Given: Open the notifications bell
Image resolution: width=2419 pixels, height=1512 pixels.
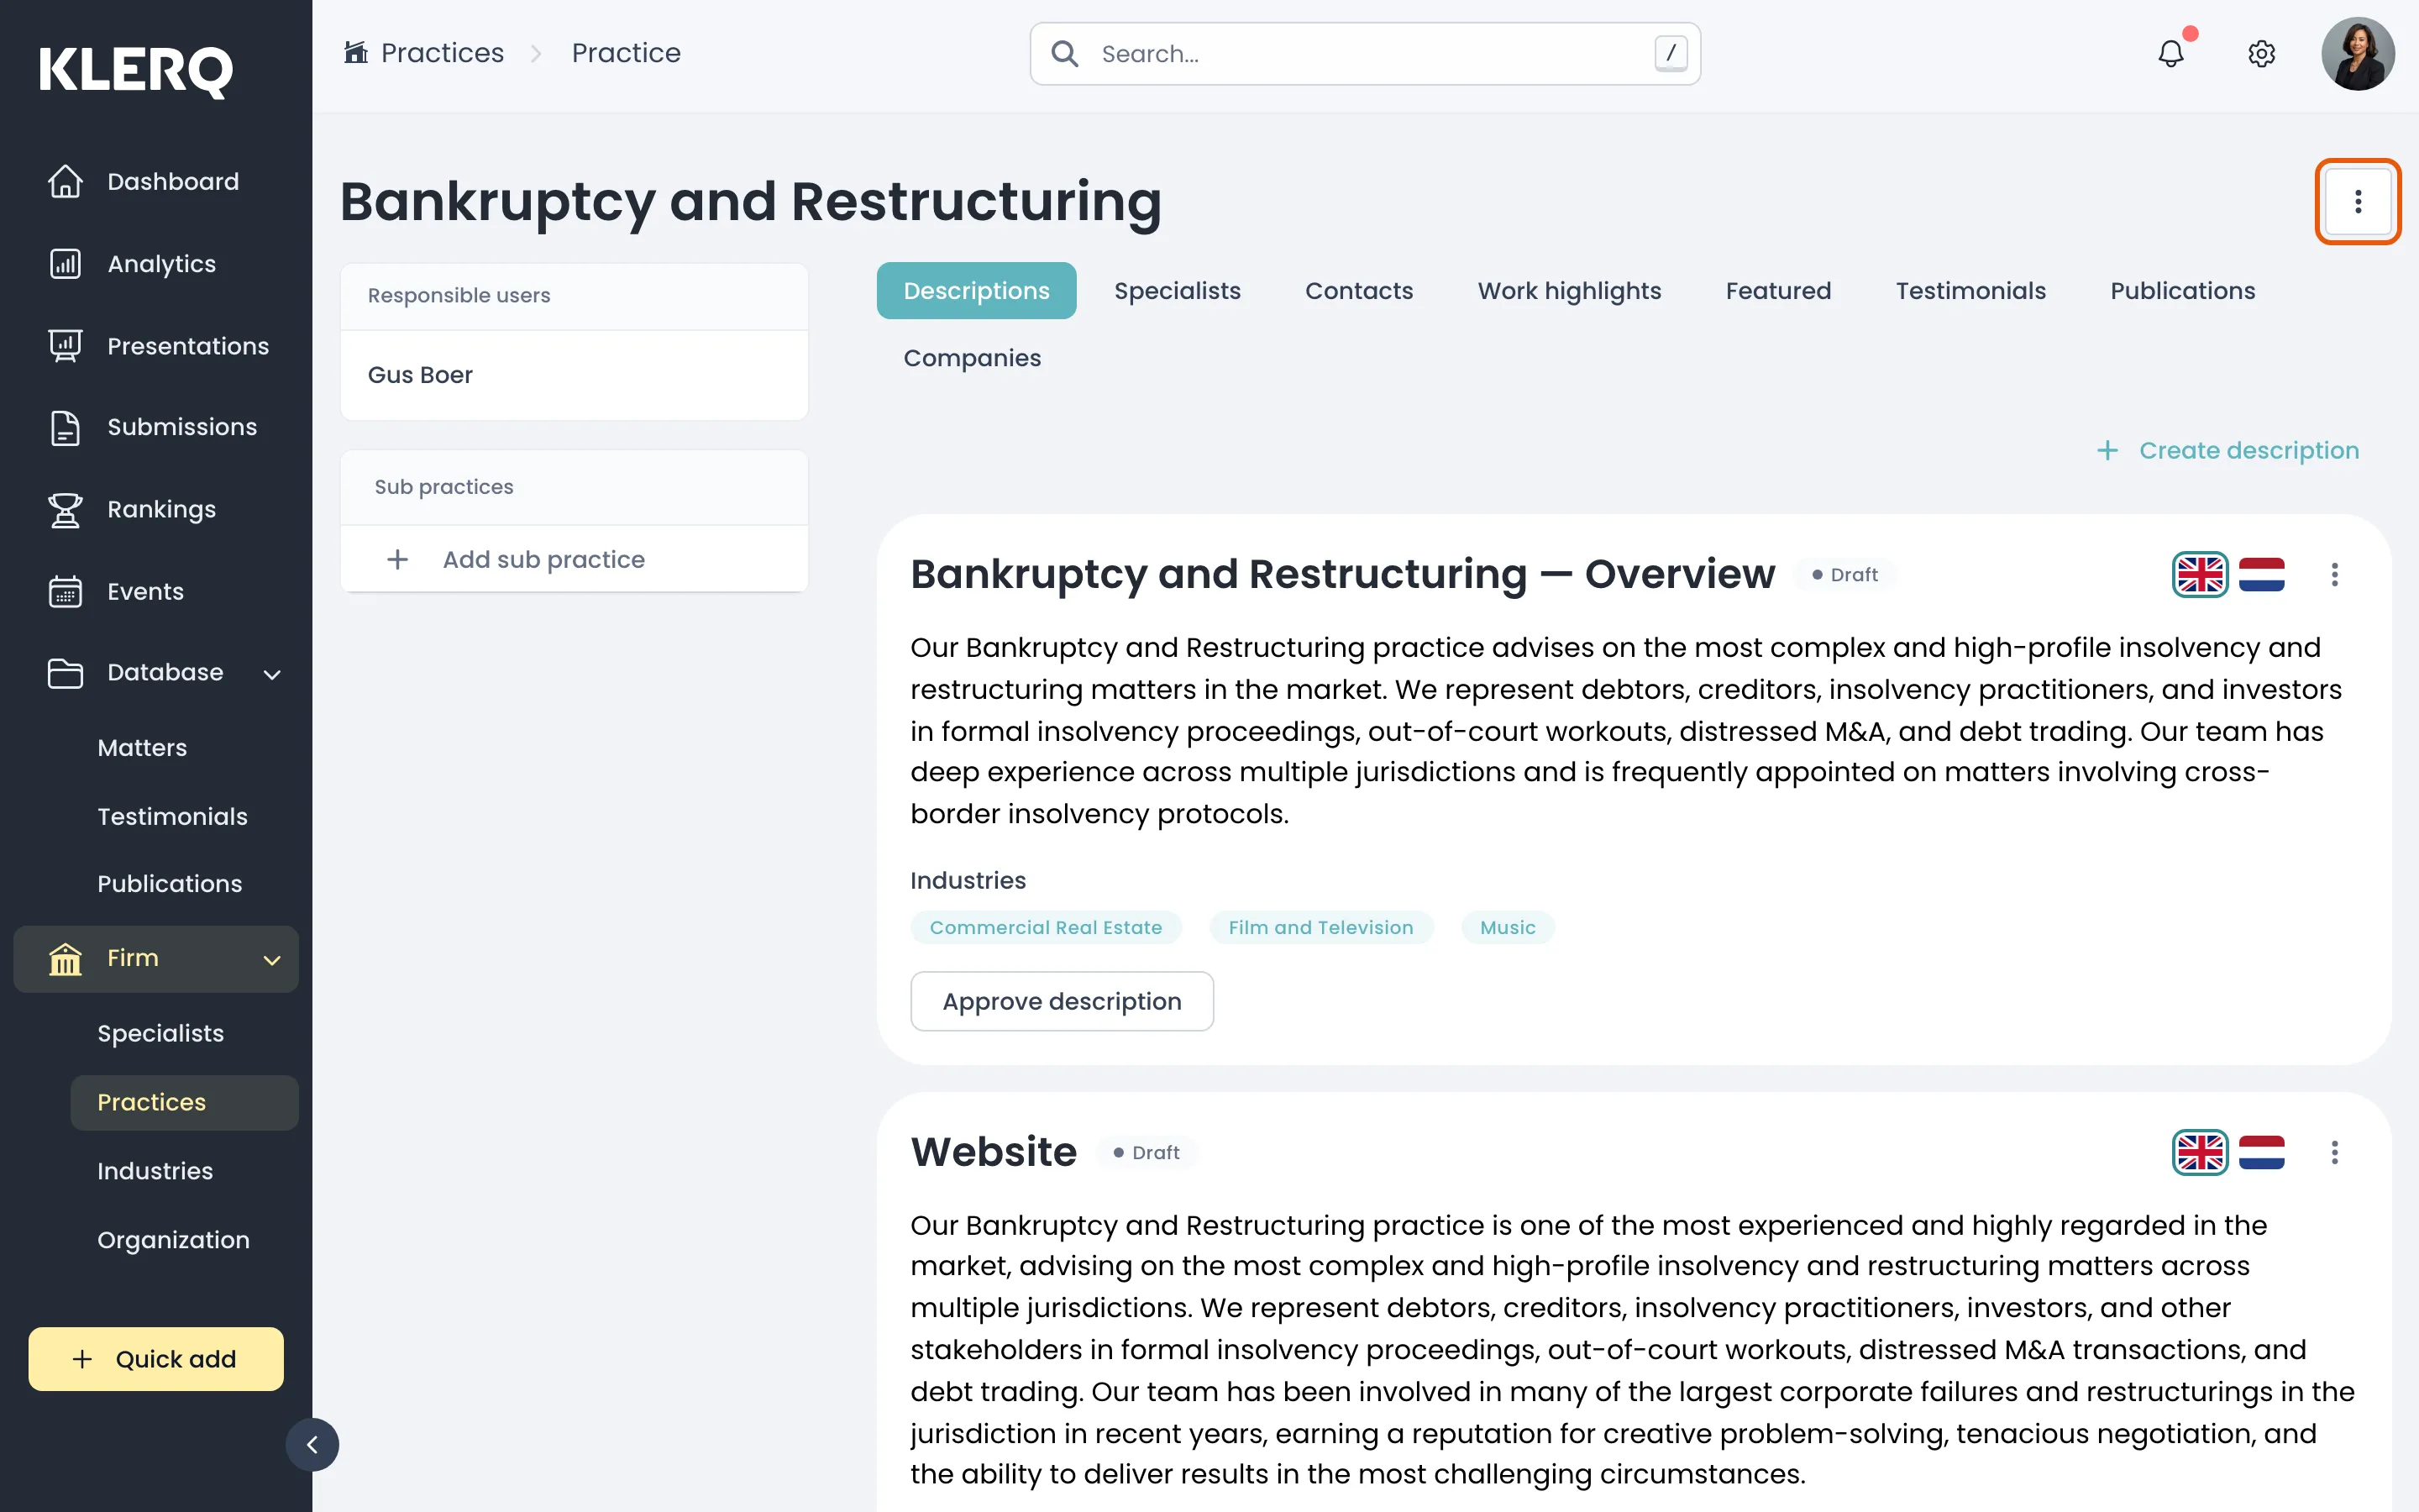Looking at the screenshot, I should 2170,54.
